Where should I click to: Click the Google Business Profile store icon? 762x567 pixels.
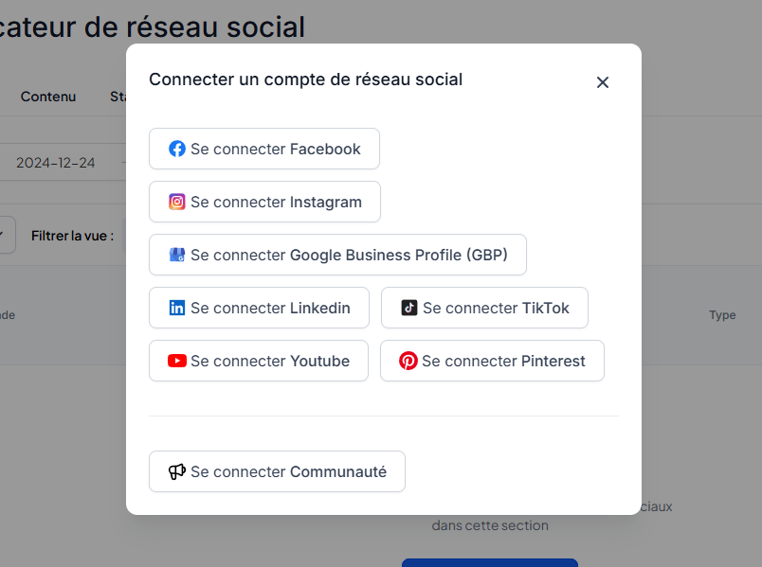pos(177,255)
